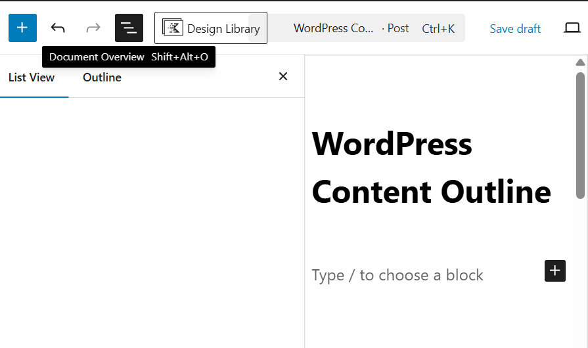Screen dimensions: 588x348
Task: Add block with the black plus button
Action: 555,271
